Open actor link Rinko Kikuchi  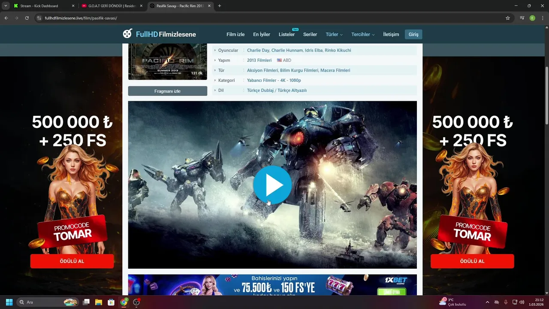pos(338,50)
